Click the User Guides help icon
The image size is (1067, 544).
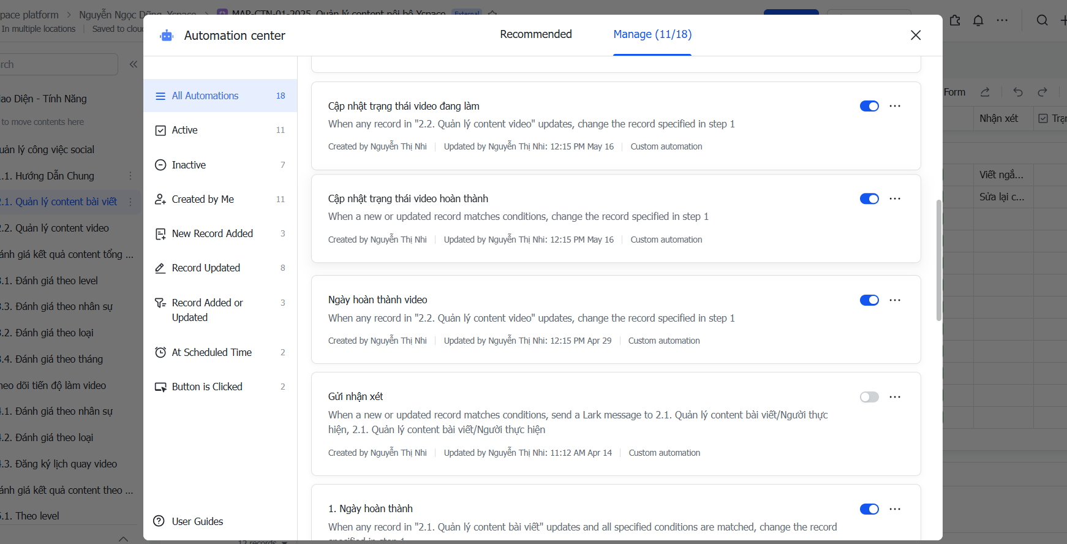coord(159,521)
